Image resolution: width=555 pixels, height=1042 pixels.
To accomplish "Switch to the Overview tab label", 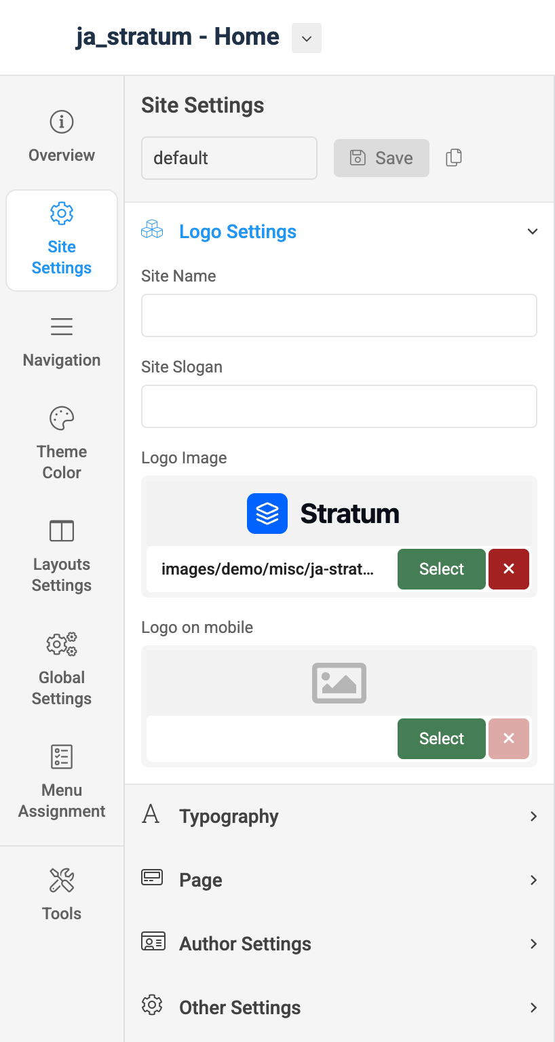I will click(62, 155).
